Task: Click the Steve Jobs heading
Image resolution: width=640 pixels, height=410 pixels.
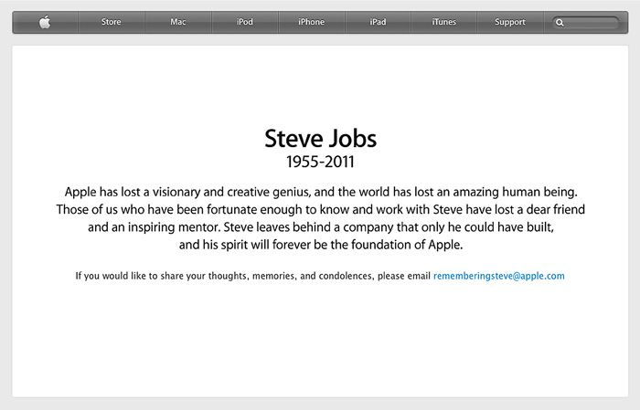Action: (320, 139)
